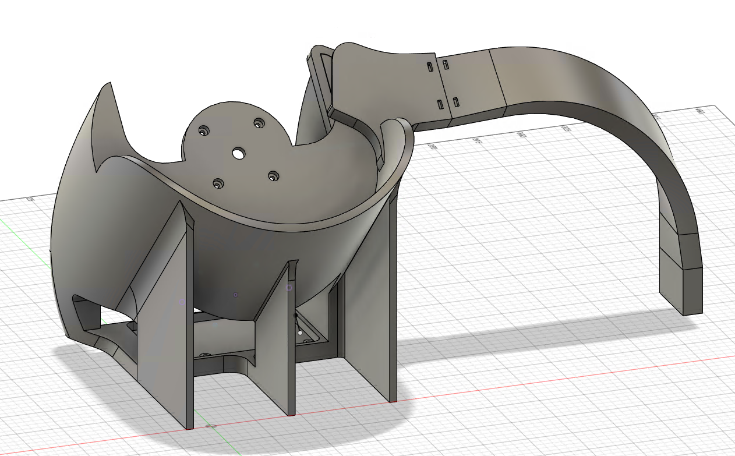
Task: Click the origin point on the grid
Action: point(211,426)
